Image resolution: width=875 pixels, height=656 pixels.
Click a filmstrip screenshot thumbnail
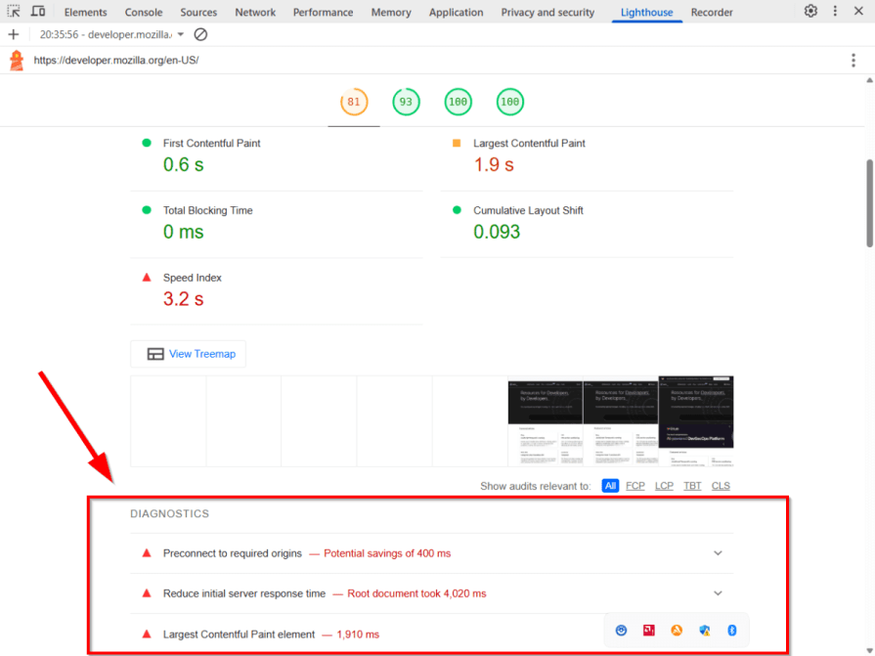pyautogui.click(x=545, y=419)
